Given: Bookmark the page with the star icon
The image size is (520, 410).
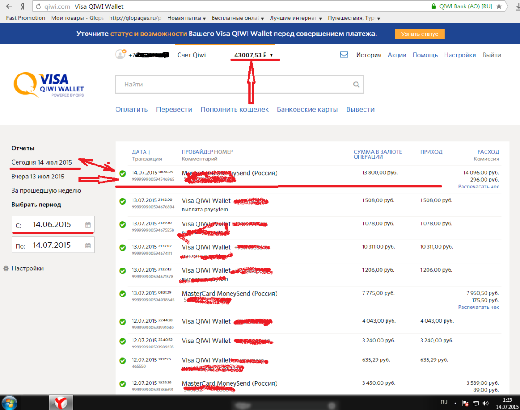Looking at the screenshot, I should coord(499,6).
